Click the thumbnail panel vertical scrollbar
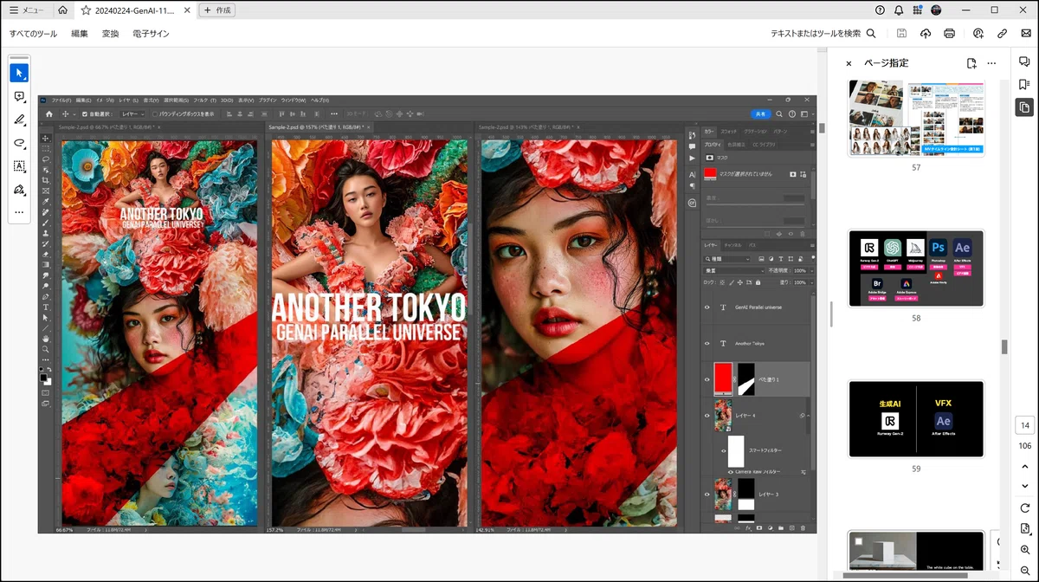 click(x=1004, y=346)
